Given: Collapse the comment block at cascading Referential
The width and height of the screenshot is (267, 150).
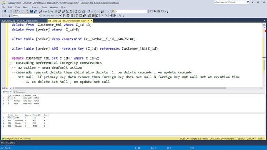Looking at the screenshot, I should tap(10, 63).
